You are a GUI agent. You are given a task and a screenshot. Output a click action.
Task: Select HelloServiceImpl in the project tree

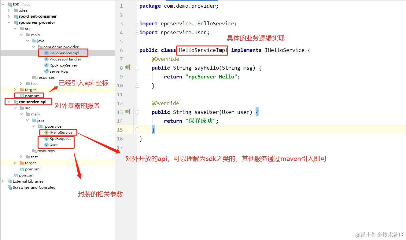coord(64,53)
